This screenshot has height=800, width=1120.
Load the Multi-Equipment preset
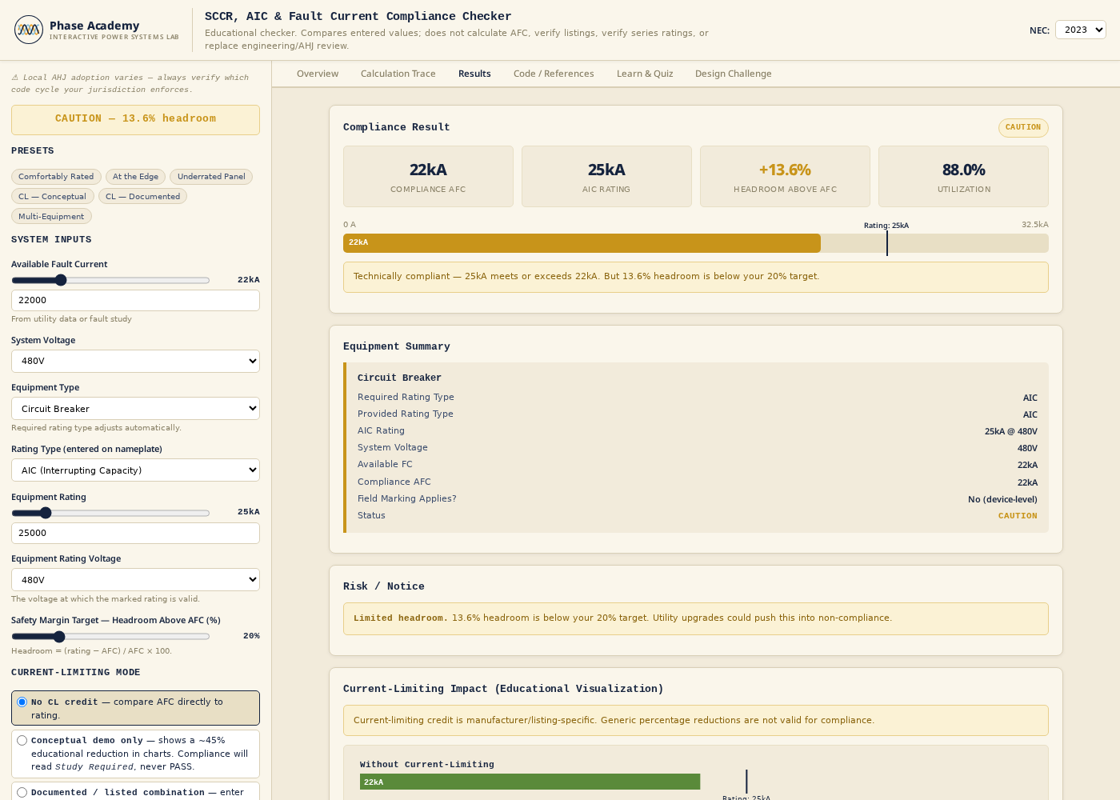pyautogui.click(x=51, y=217)
